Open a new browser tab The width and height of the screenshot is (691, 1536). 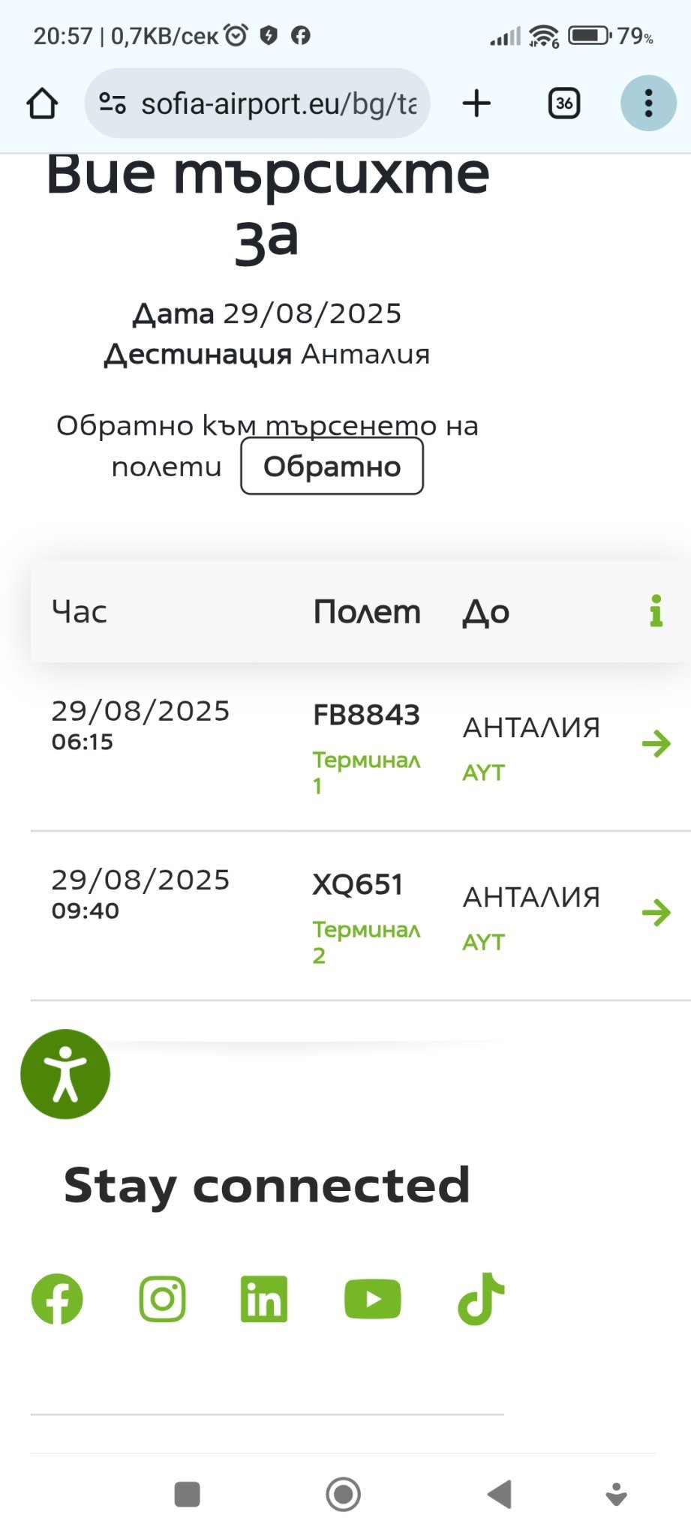pyautogui.click(x=476, y=103)
